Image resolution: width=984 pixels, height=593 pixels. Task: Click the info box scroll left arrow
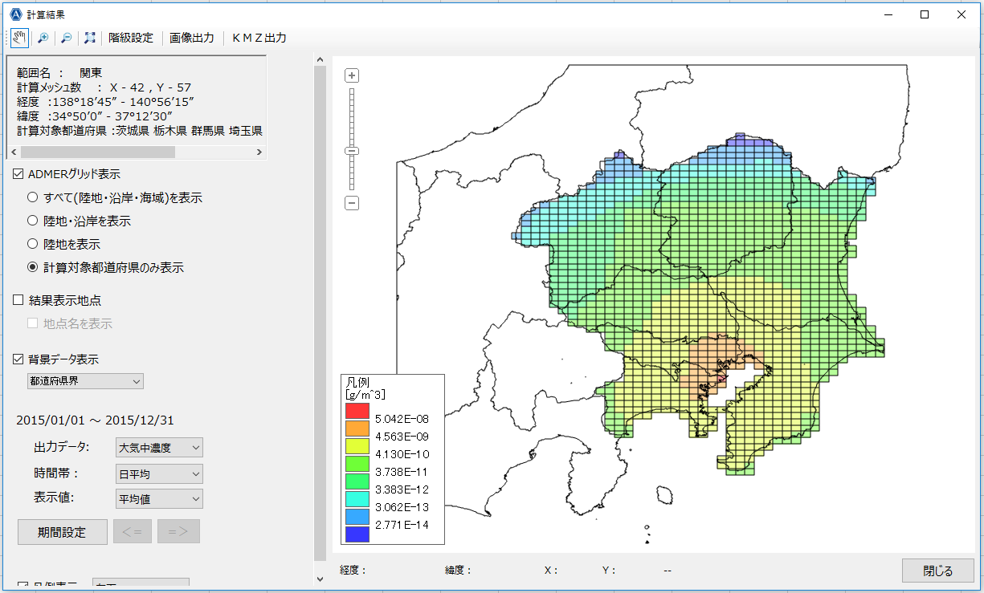(x=12, y=152)
